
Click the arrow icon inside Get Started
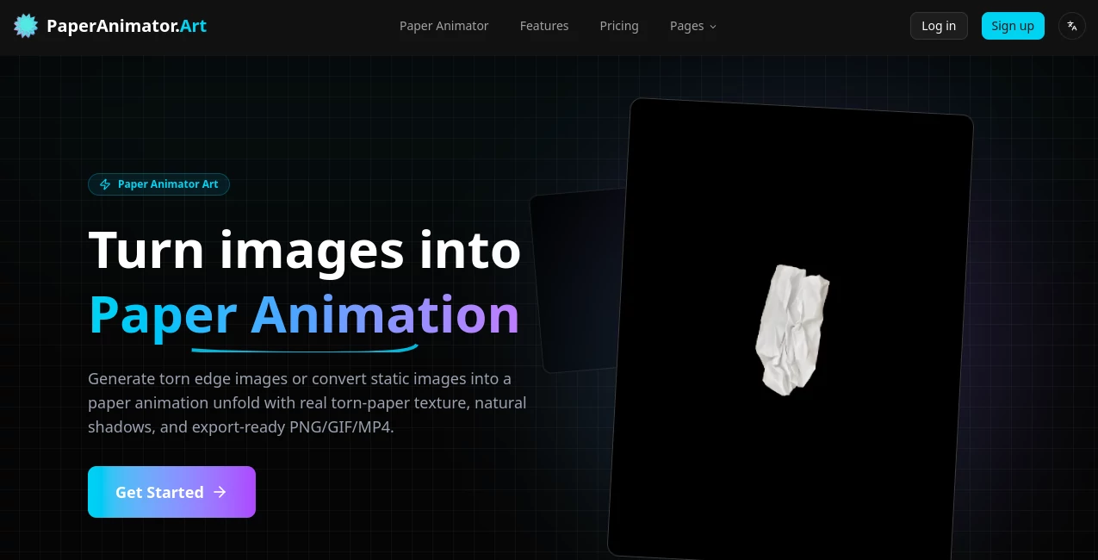click(220, 492)
